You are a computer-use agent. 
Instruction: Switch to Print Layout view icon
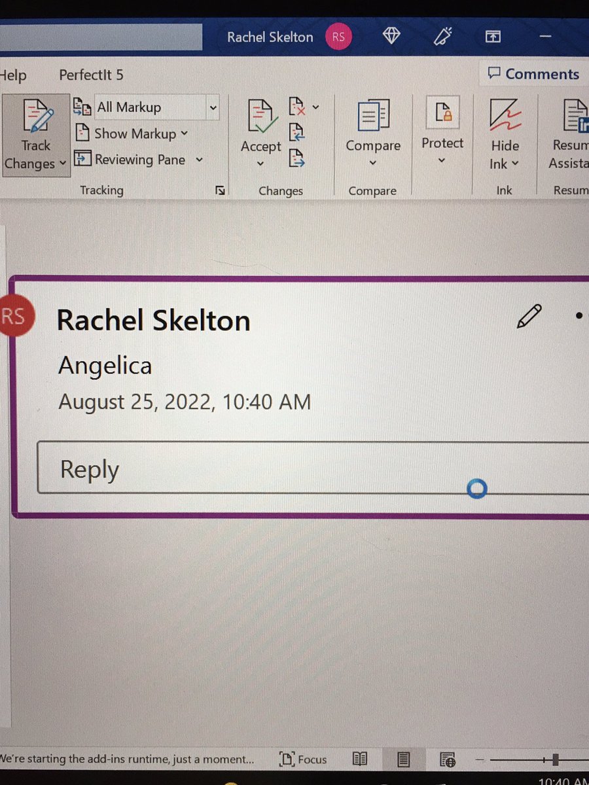coord(404,759)
